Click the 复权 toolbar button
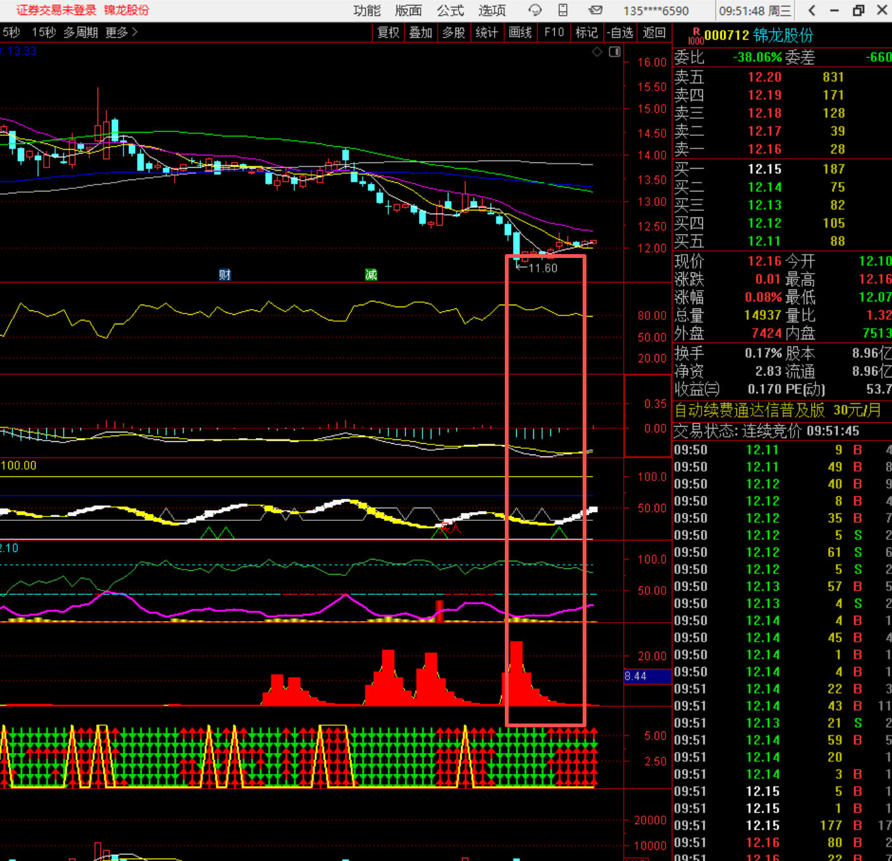The image size is (892, 861). tap(388, 32)
